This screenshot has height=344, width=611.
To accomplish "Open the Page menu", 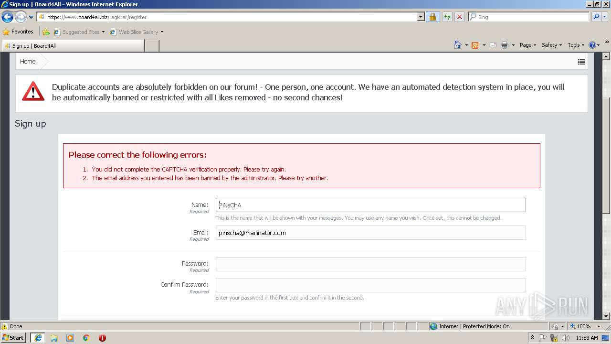I will [528, 45].
